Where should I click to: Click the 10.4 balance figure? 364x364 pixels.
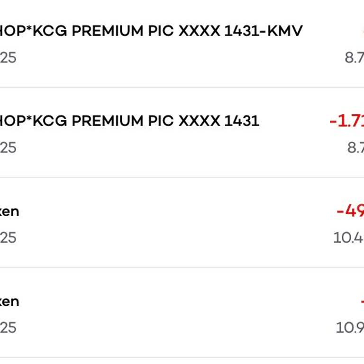pyautogui.click(x=349, y=237)
